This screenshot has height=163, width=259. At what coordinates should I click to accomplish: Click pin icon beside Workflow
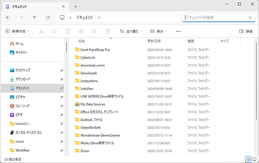(x=62, y=150)
